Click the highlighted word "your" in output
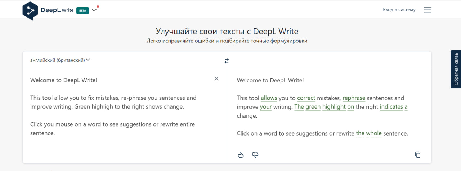The image size is (461, 171). click(x=266, y=107)
